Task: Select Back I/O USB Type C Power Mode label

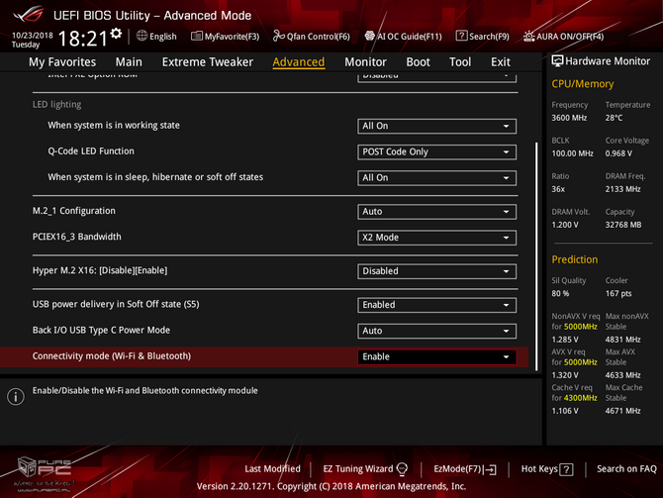Action: (x=101, y=330)
